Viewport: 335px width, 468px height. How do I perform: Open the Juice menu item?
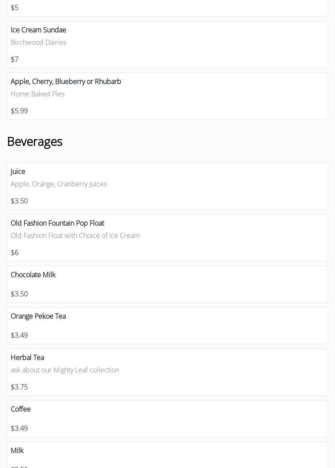[18, 172]
